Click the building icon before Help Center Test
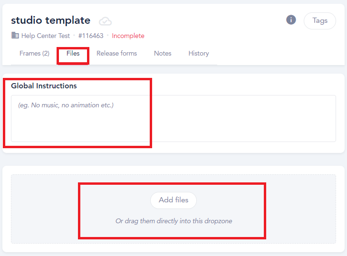Viewport: 347px width, 256px height. (15, 35)
